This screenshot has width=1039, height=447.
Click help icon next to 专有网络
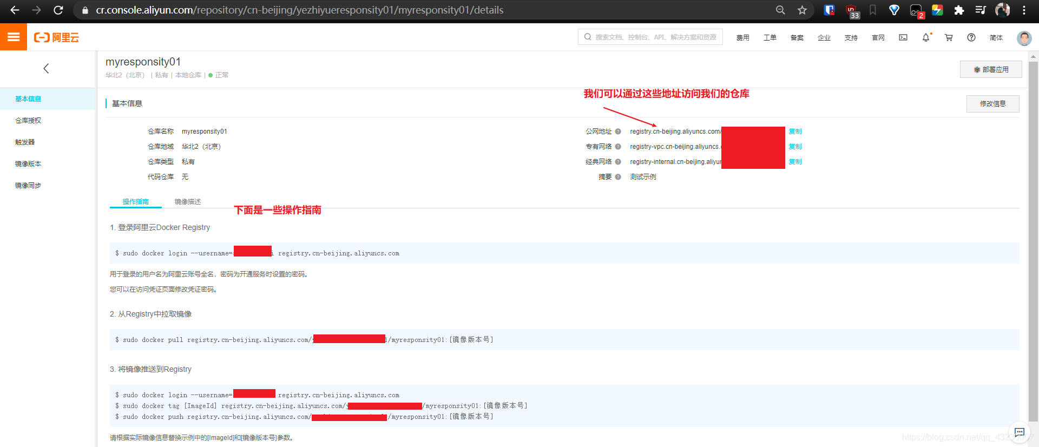click(618, 147)
